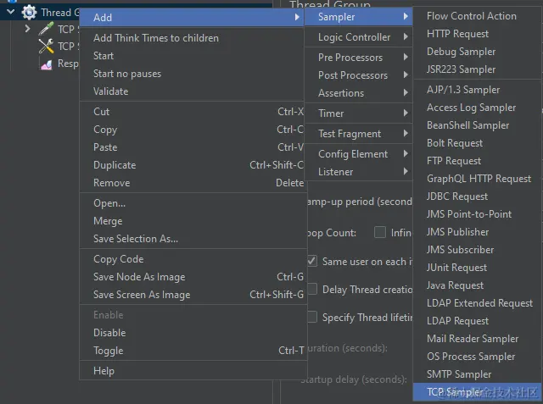This screenshot has width=543, height=404.
Task: Expand the Pre Processors submenu
Action: tap(350, 58)
